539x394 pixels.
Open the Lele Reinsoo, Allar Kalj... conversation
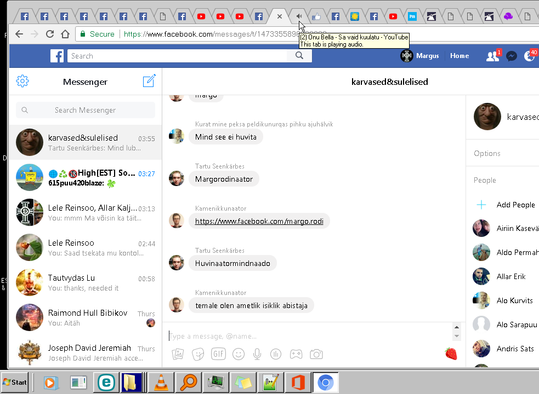(85, 212)
